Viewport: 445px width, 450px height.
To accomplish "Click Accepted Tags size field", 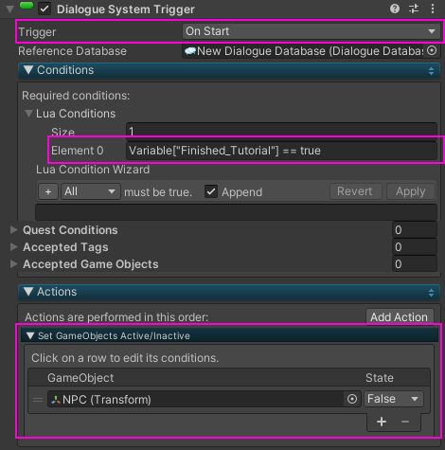I will point(415,247).
